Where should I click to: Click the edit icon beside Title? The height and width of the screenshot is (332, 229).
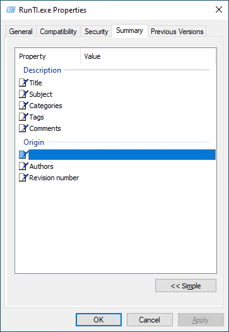23,83
